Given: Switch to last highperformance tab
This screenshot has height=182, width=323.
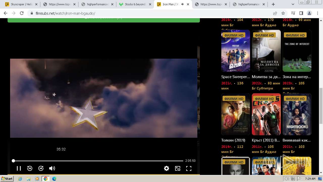Looking at the screenshot, I should tap(249, 4).
